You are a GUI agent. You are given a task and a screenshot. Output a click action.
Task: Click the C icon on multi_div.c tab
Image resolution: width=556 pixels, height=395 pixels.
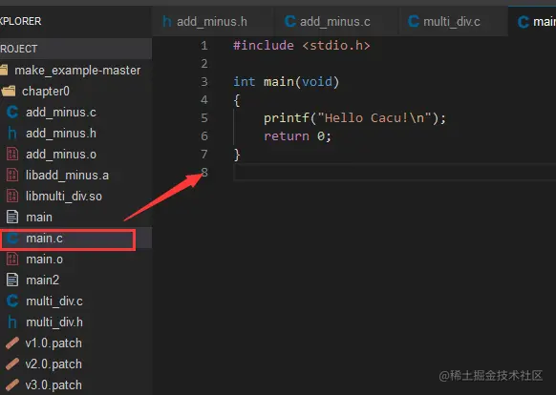414,21
